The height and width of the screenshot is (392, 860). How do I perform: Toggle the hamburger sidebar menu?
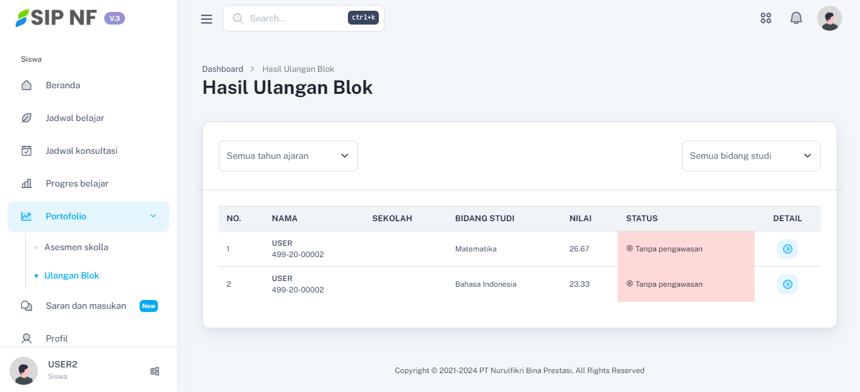[206, 19]
